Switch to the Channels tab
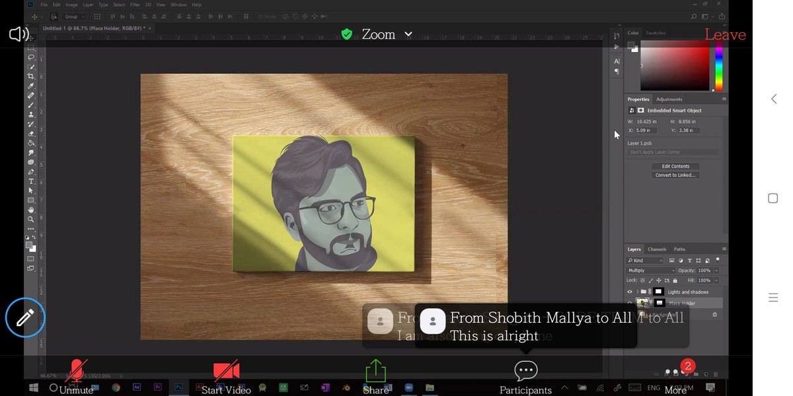793x396 pixels. [657, 249]
